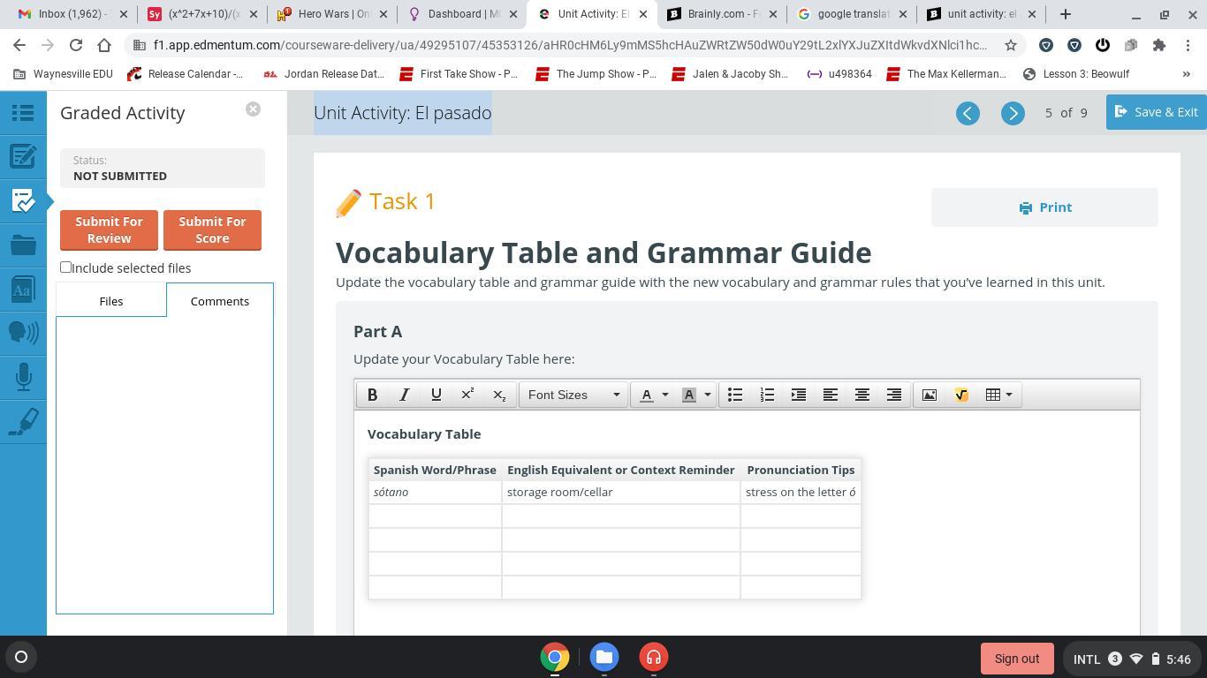Click the Save & Exit button
This screenshot has width=1207, height=678.
pyautogui.click(x=1156, y=112)
